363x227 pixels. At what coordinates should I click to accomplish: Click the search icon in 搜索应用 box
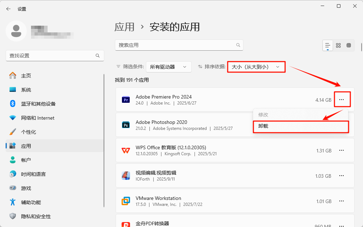coord(238,45)
